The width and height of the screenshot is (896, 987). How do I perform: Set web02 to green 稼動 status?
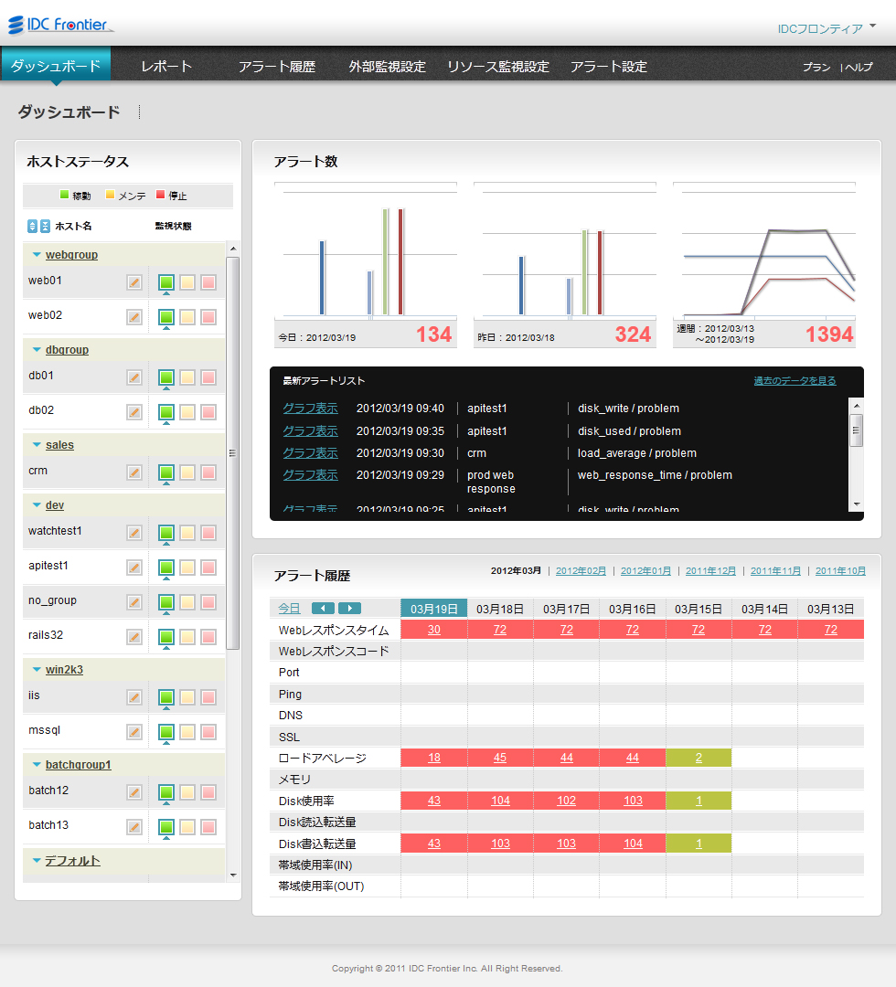pyautogui.click(x=166, y=317)
